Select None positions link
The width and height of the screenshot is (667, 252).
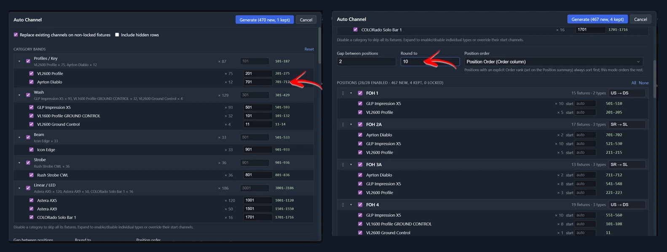pyautogui.click(x=643, y=83)
